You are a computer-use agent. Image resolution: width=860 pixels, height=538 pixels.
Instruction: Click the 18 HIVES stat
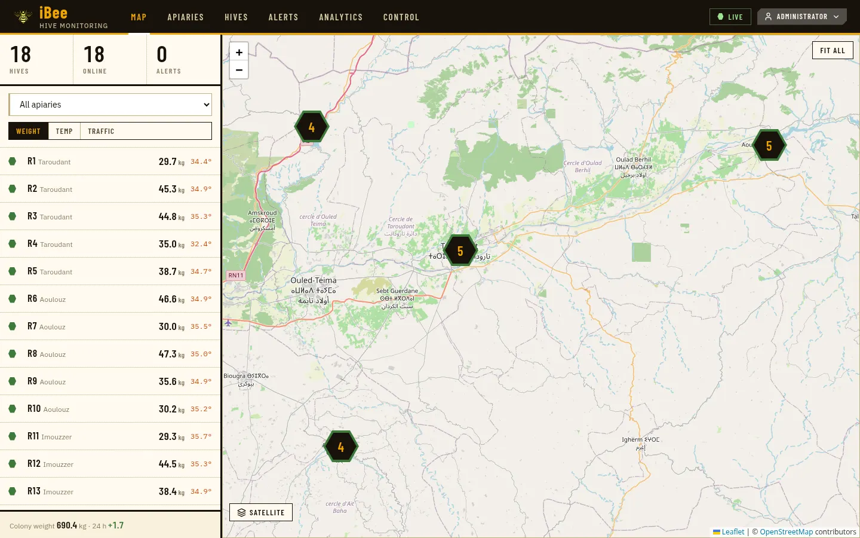pos(36,59)
